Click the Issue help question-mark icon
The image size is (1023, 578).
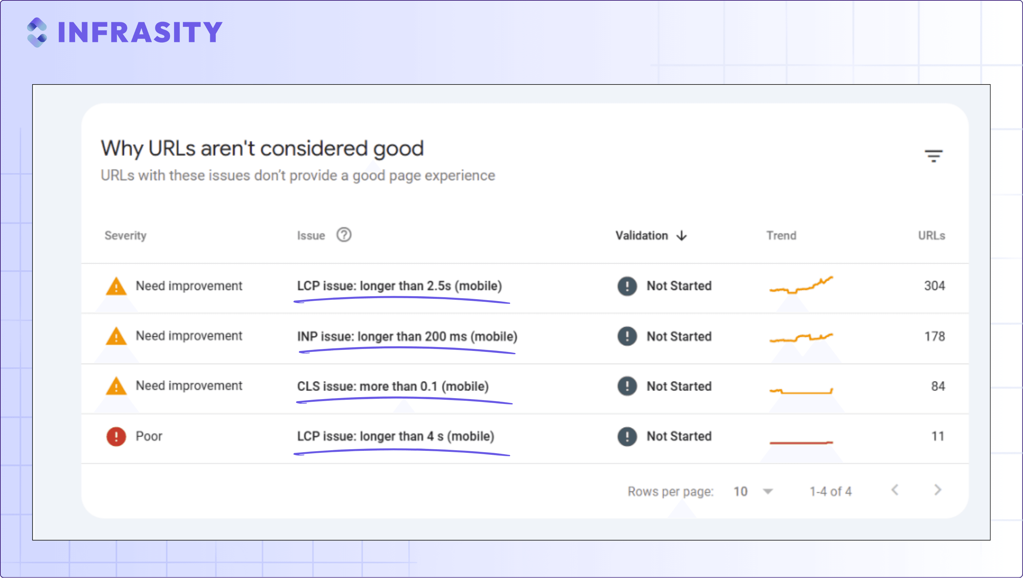[344, 235]
